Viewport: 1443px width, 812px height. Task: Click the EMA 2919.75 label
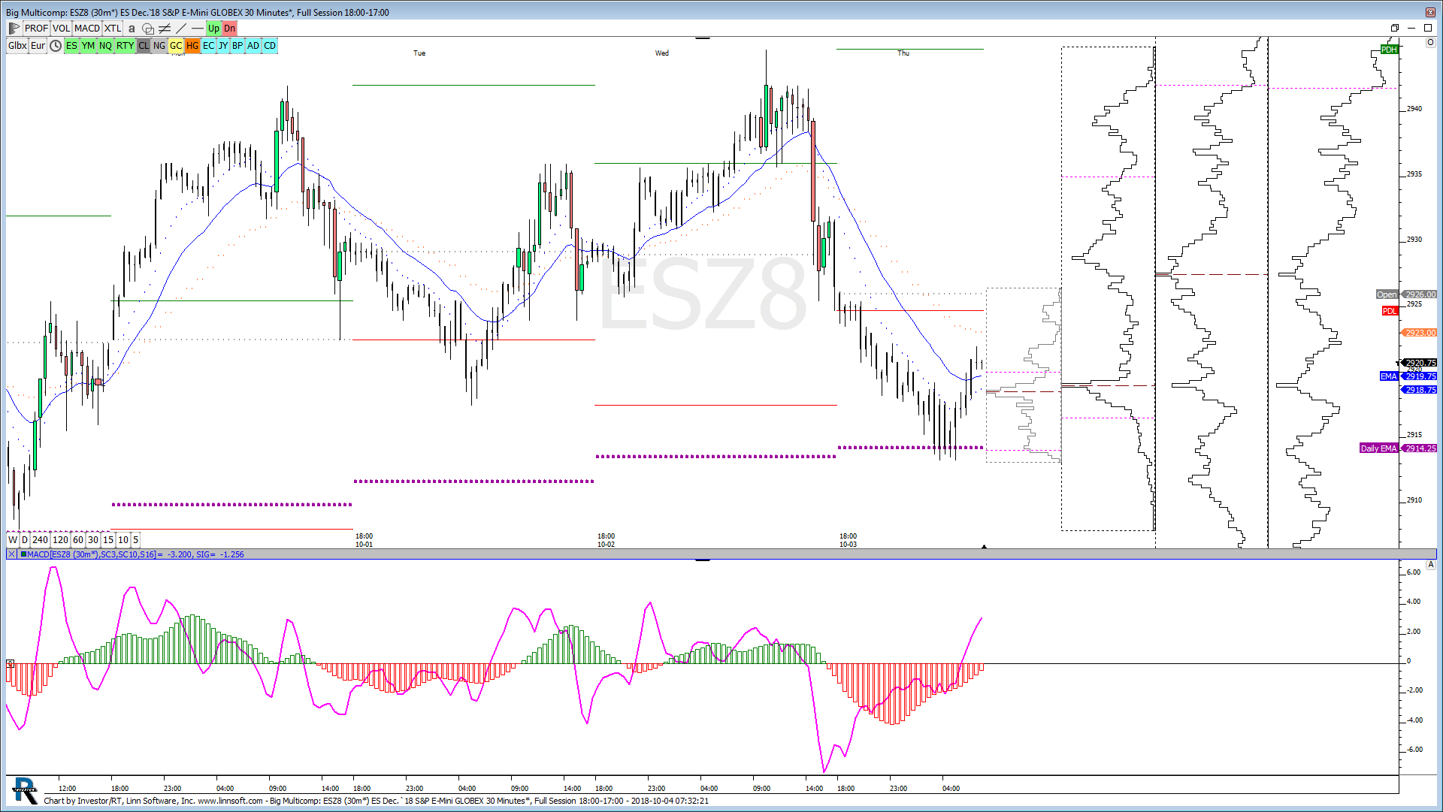click(x=1408, y=376)
